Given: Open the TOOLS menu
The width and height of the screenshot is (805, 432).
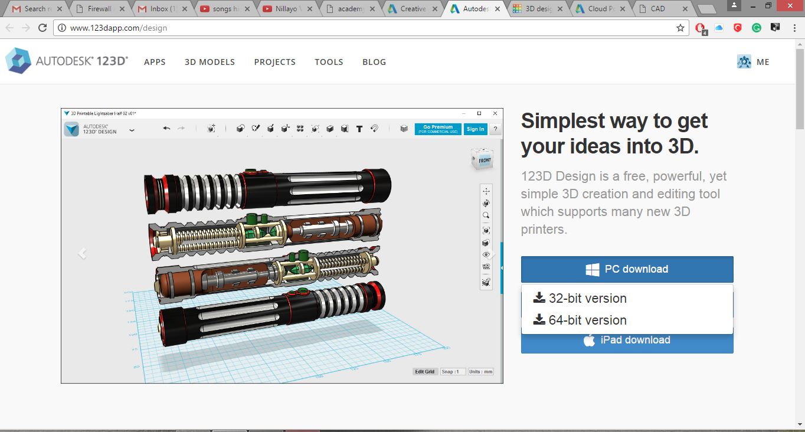Looking at the screenshot, I should click(329, 62).
